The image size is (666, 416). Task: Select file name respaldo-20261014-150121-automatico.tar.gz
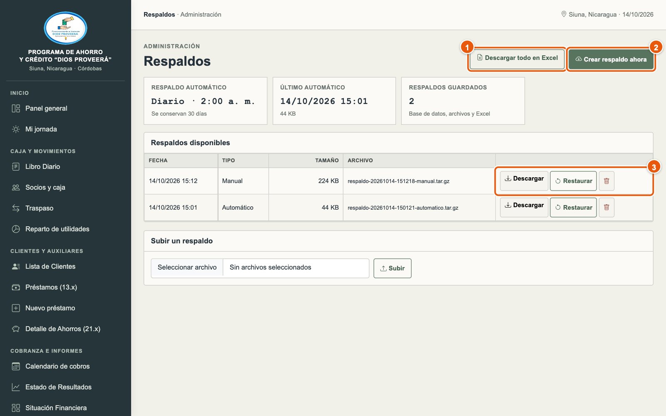[403, 208]
